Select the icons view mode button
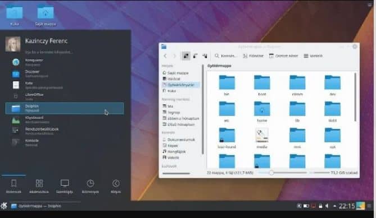Image resolution: width=376 pixels, height=218 pixels. coord(186,56)
